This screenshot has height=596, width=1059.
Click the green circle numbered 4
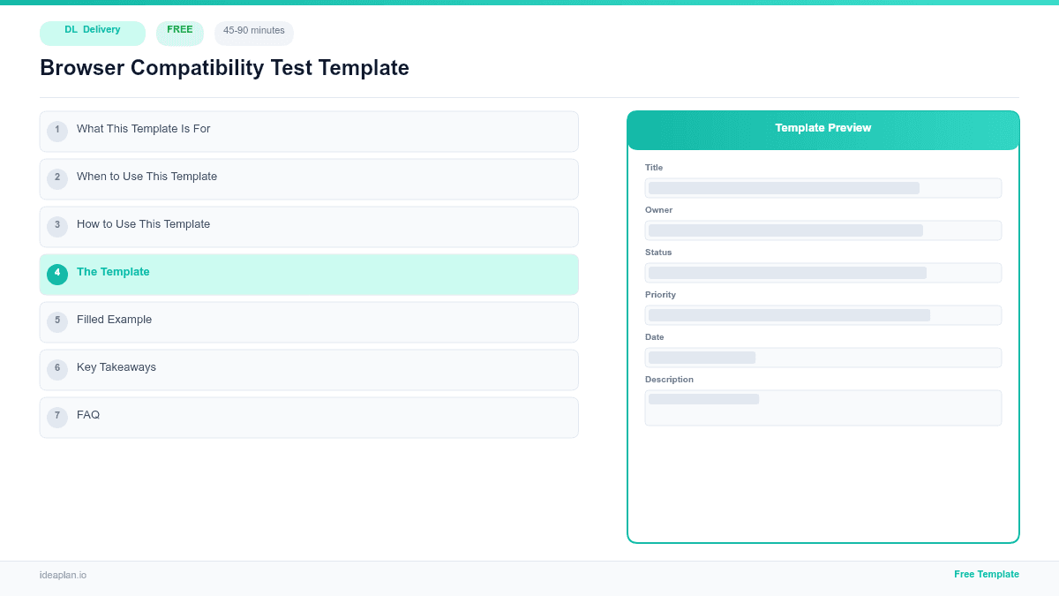(x=57, y=274)
